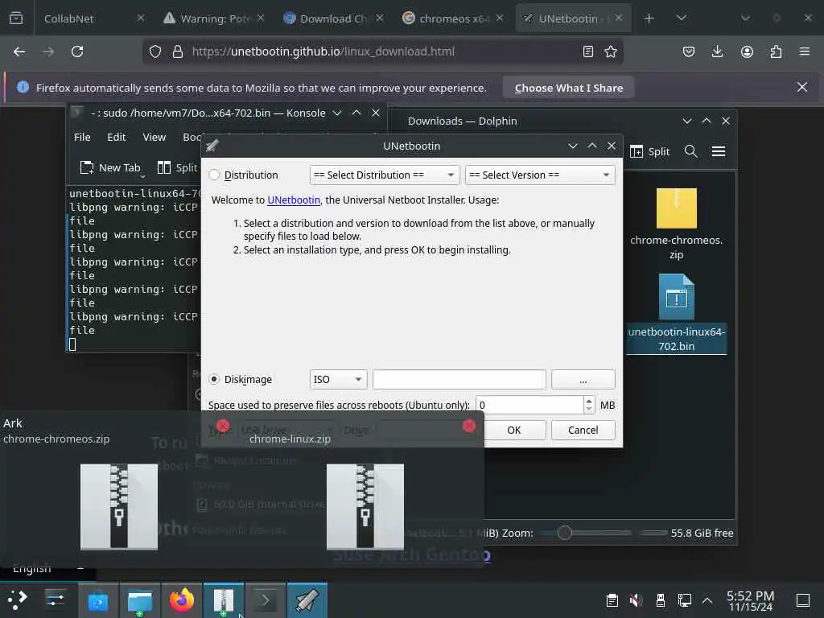This screenshot has height=618, width=824.
Task: Open Firefox downloads panel
Action: (x=717, y=51)
